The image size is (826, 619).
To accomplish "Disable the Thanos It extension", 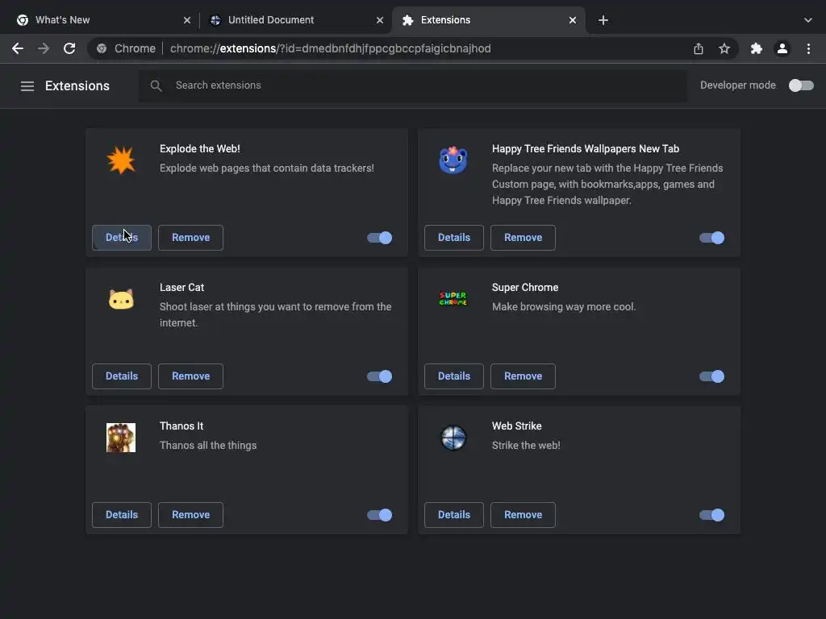I will tap(380, 515).
